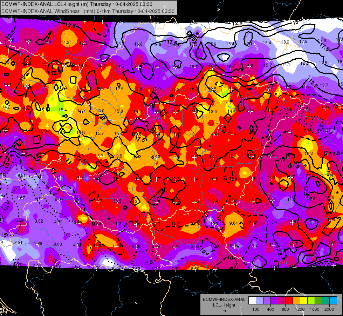Click the lime green legend swatch
The height and width of the screenshot is (316, 343).
311,301
